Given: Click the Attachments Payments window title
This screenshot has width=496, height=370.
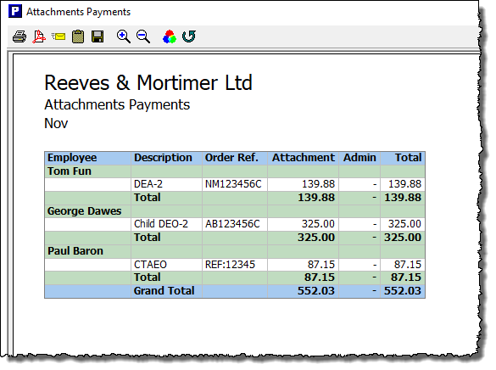Looking at the screenshot, I should click(x=79, y=12).
